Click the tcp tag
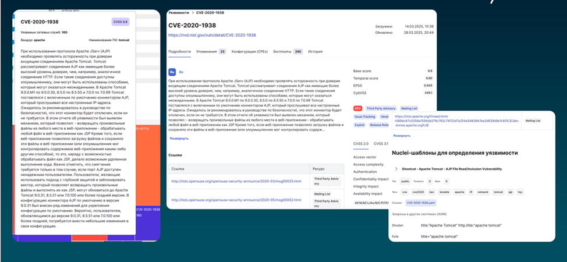567x262 pixels. 520,192
